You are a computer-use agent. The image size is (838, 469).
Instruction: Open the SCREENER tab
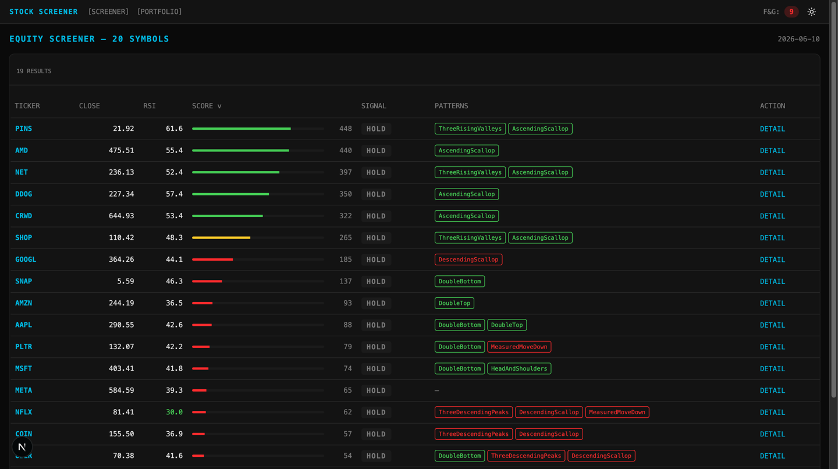(108, 12)
